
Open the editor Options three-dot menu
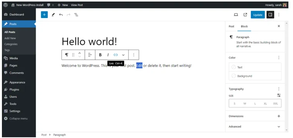(x=279, y=15)
